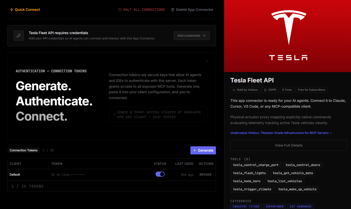Click the Tesla Fleet API requires credentials title

point(58,33)
